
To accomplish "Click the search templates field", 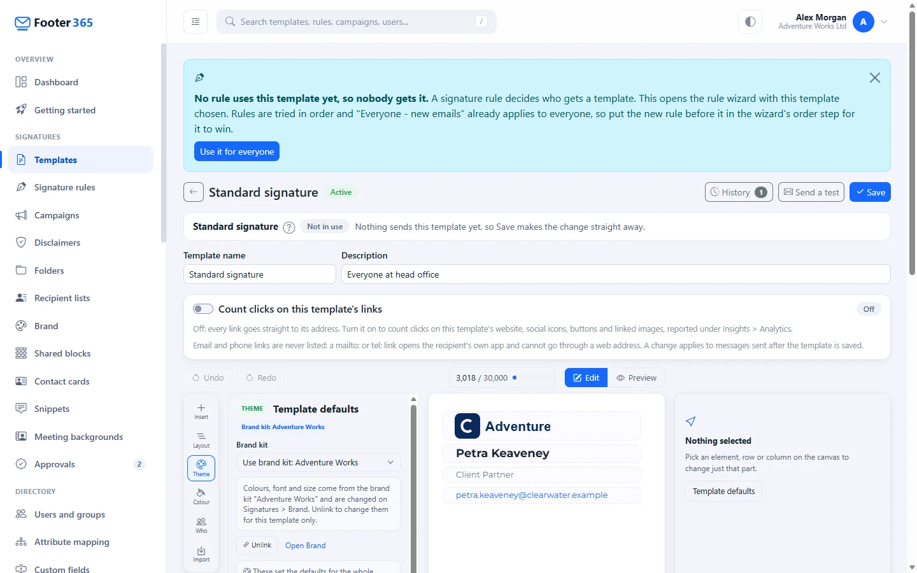I will [357, 22].
